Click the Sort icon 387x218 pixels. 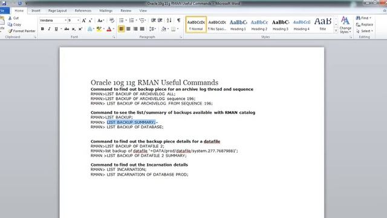click(169, 20)
